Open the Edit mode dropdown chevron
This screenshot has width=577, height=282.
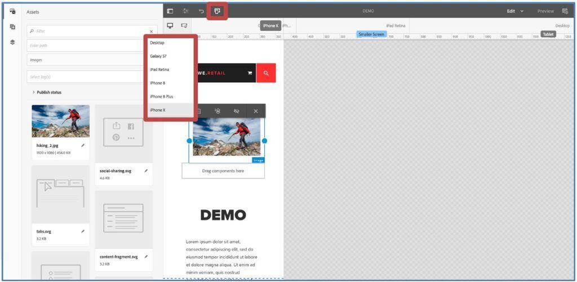522,11
